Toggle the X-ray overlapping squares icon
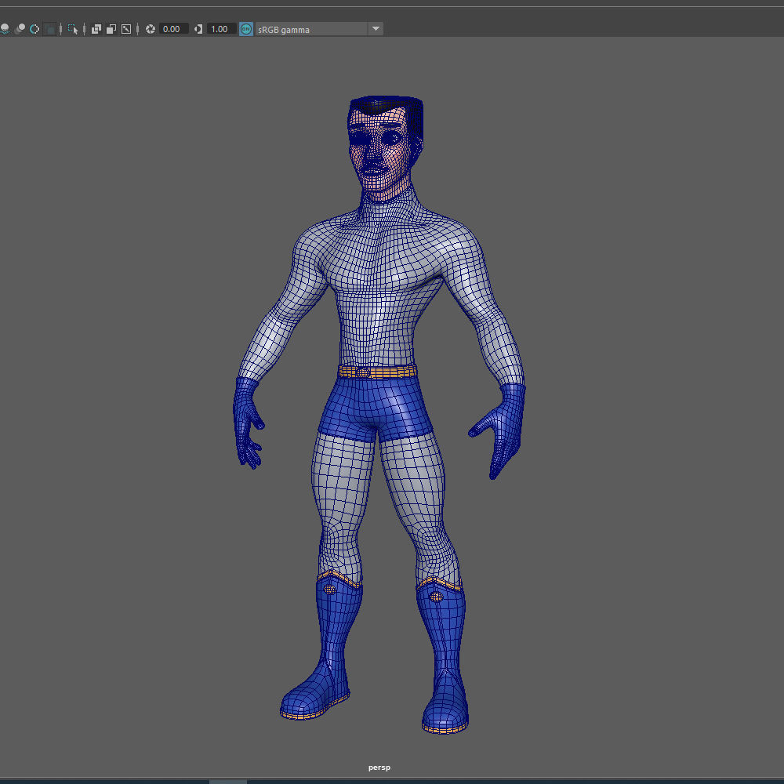 [x=96, y=29]
